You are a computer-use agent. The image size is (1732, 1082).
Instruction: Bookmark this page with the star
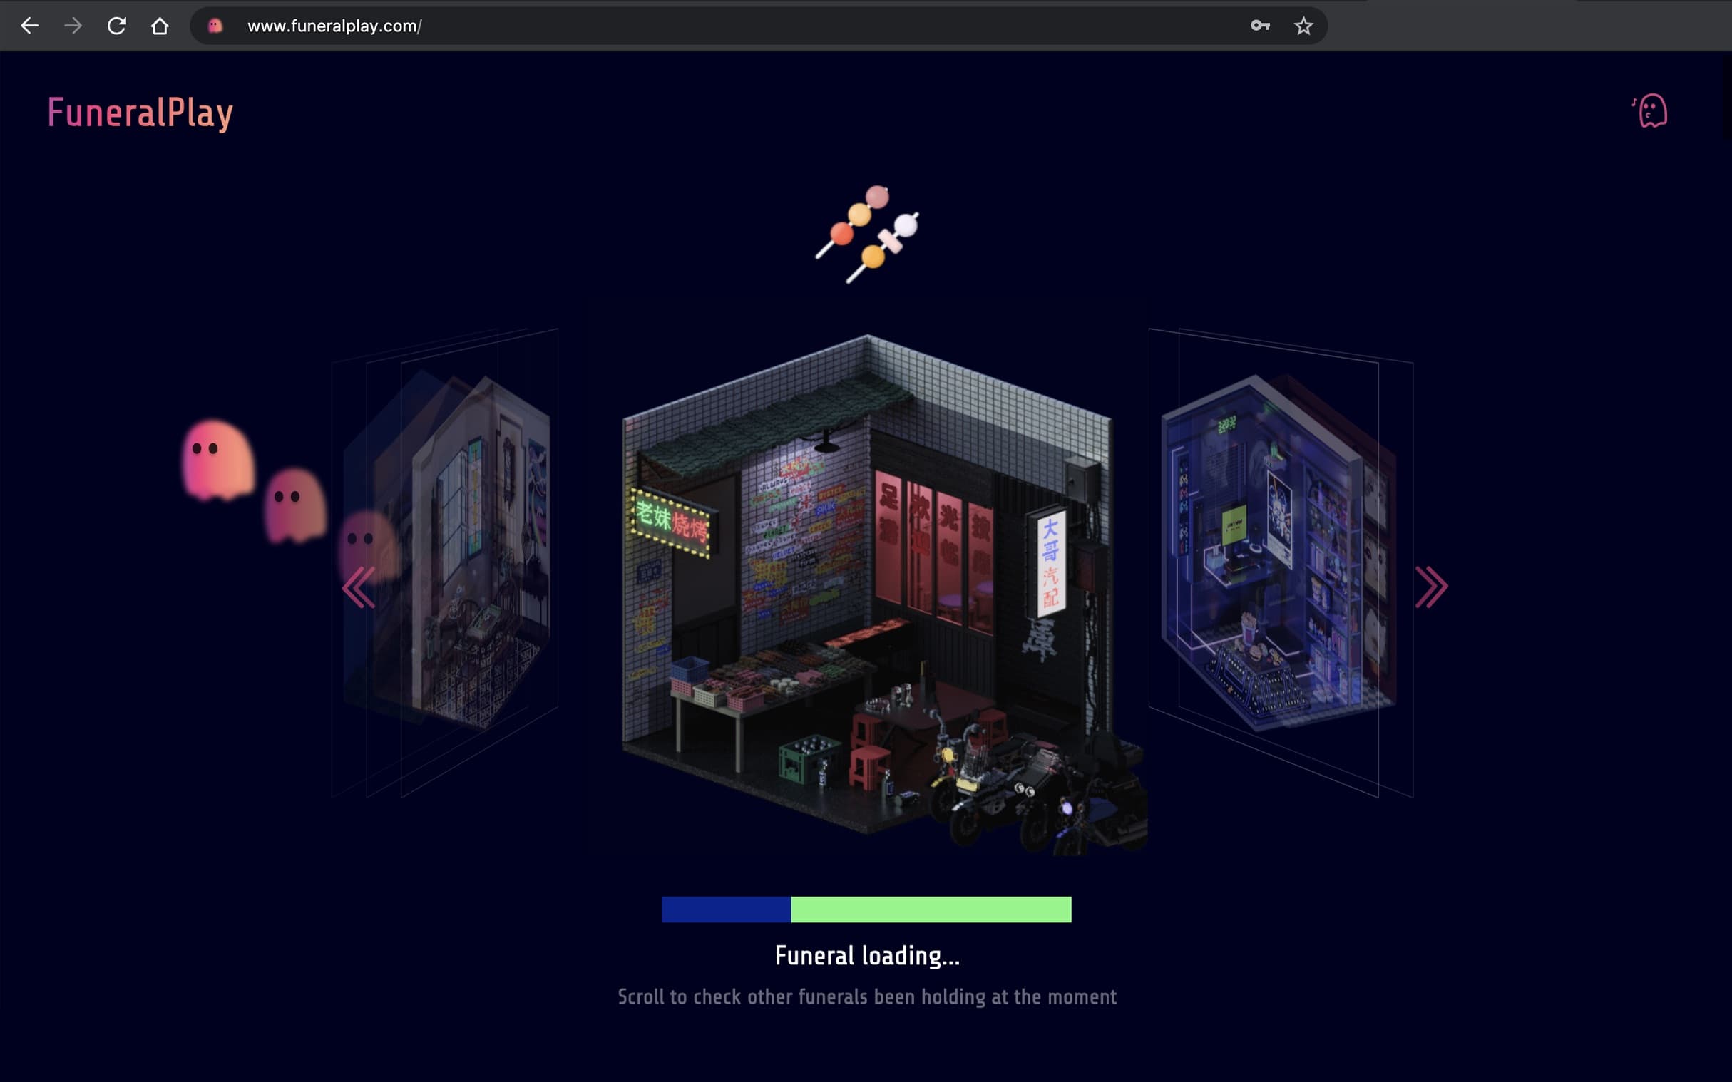[x=1303, y=26]
